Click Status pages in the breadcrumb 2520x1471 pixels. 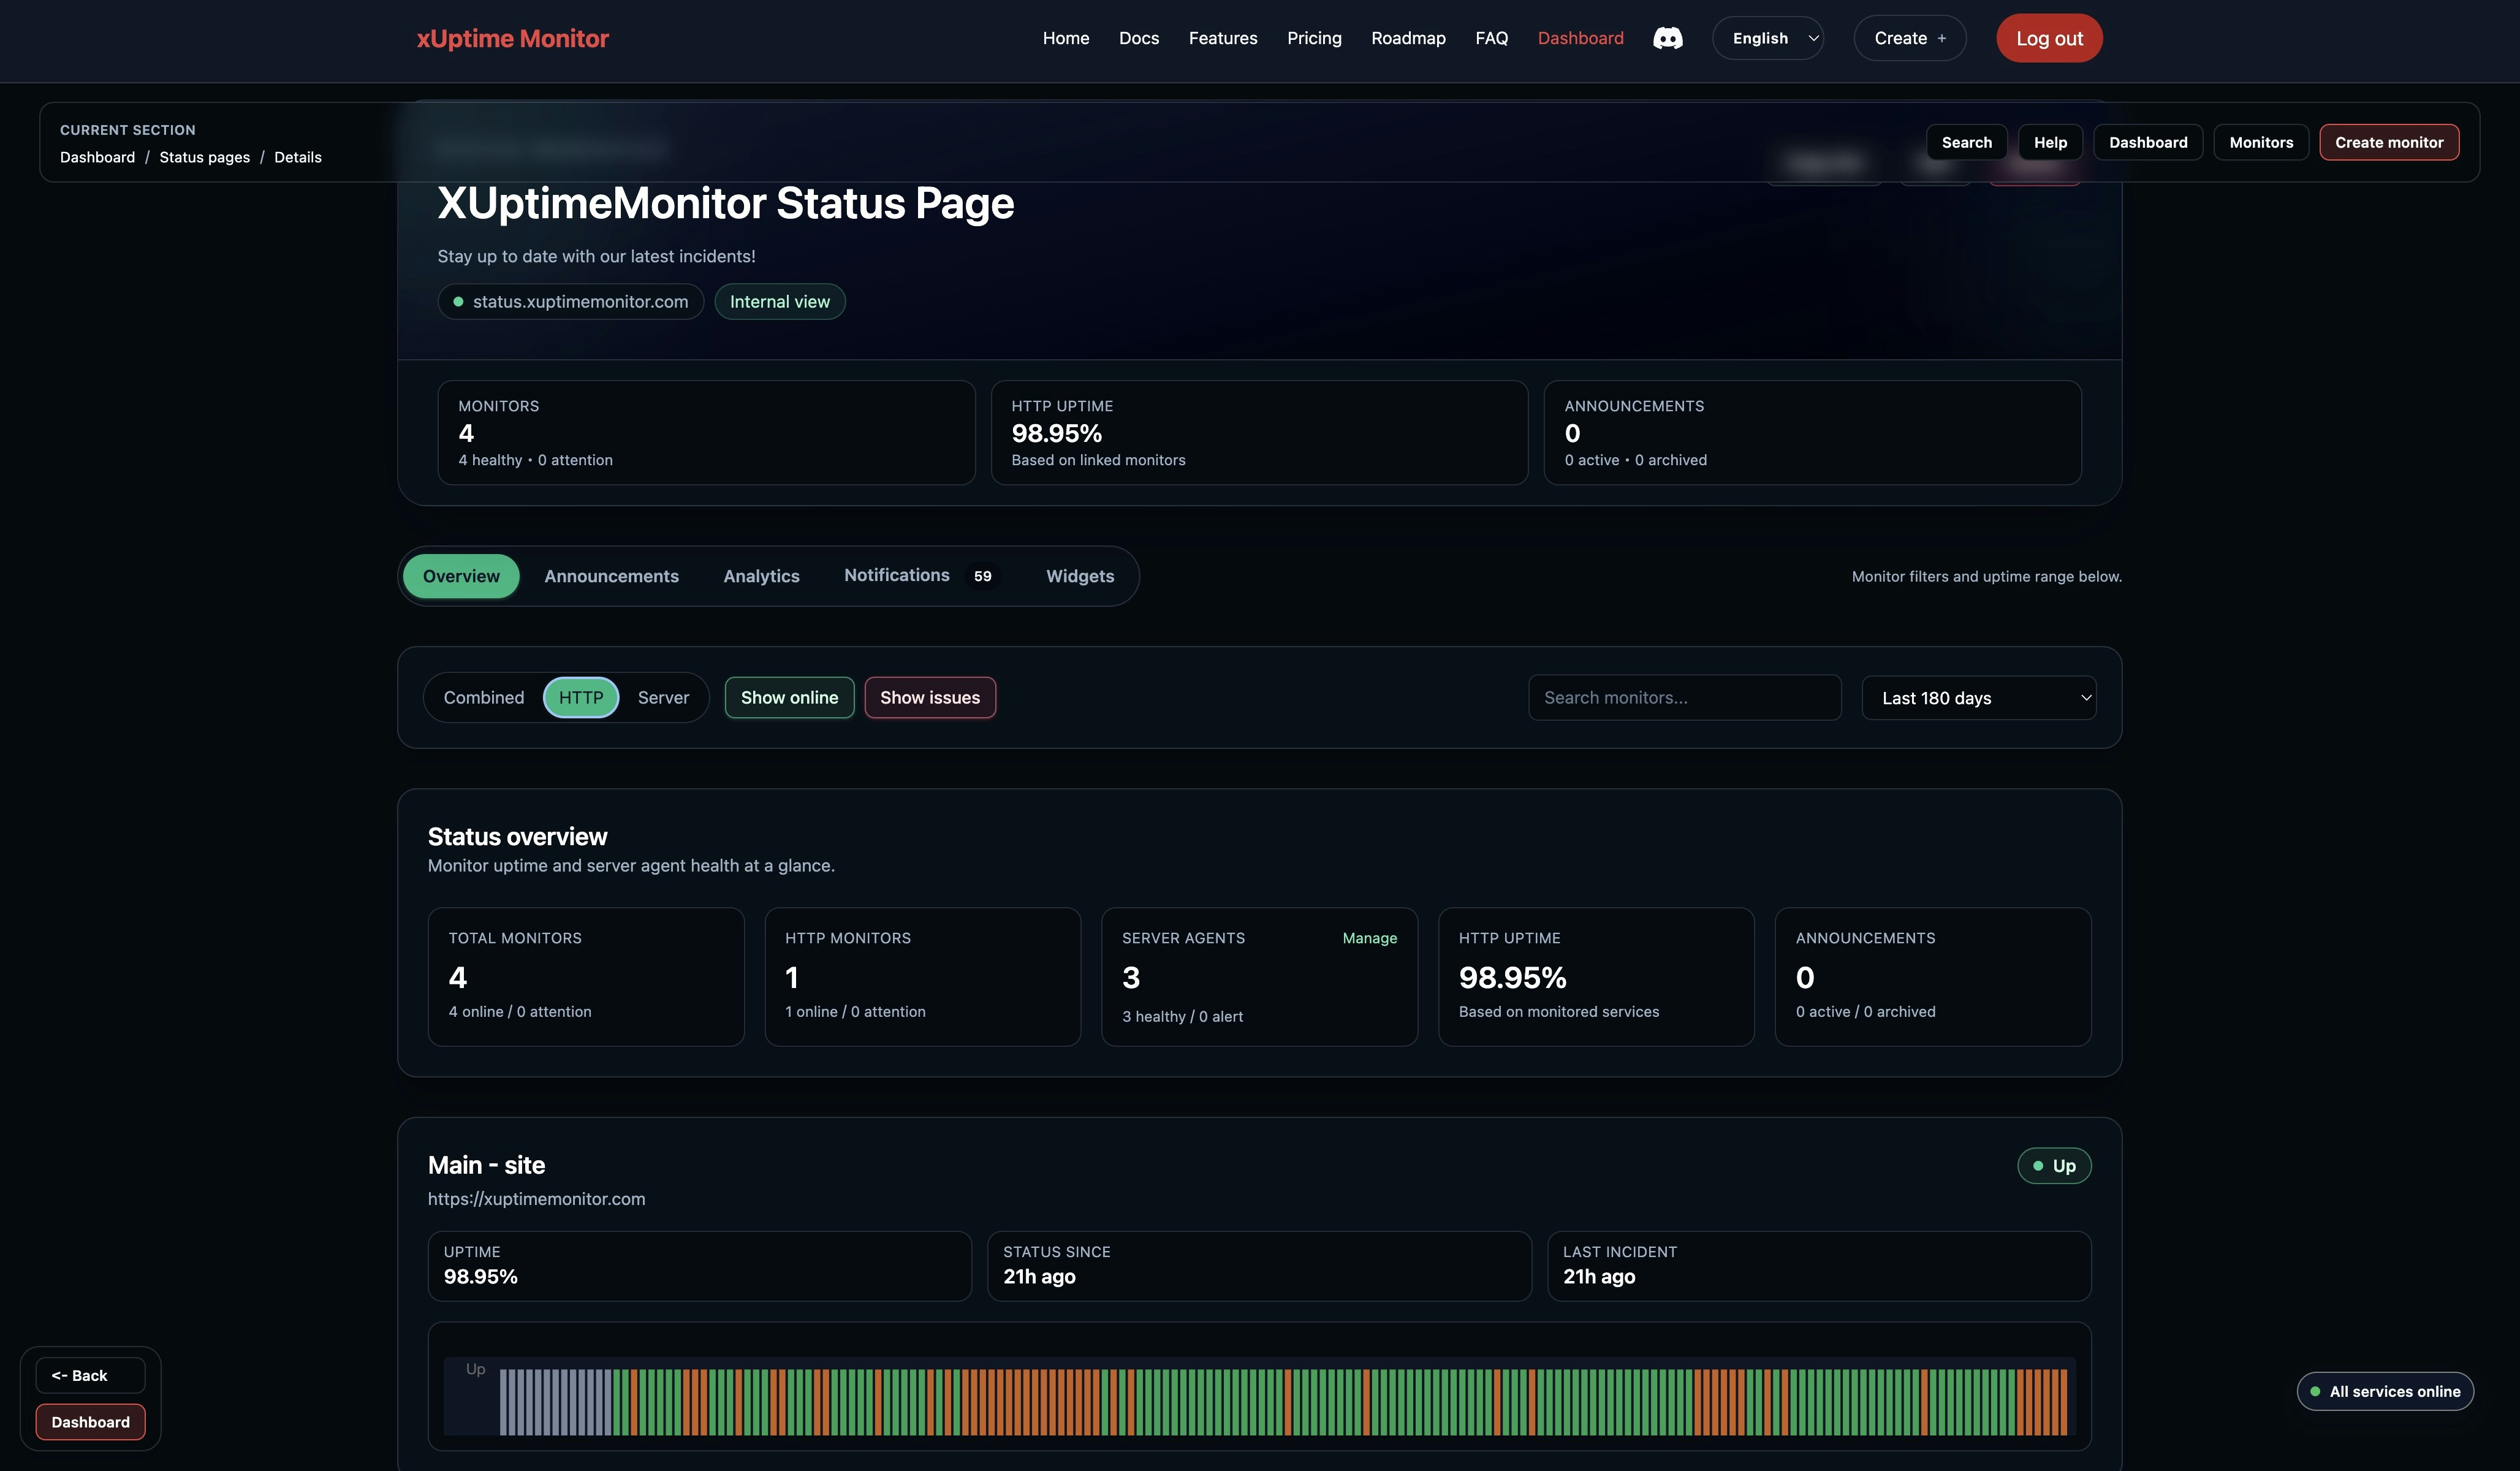[205, 157]
